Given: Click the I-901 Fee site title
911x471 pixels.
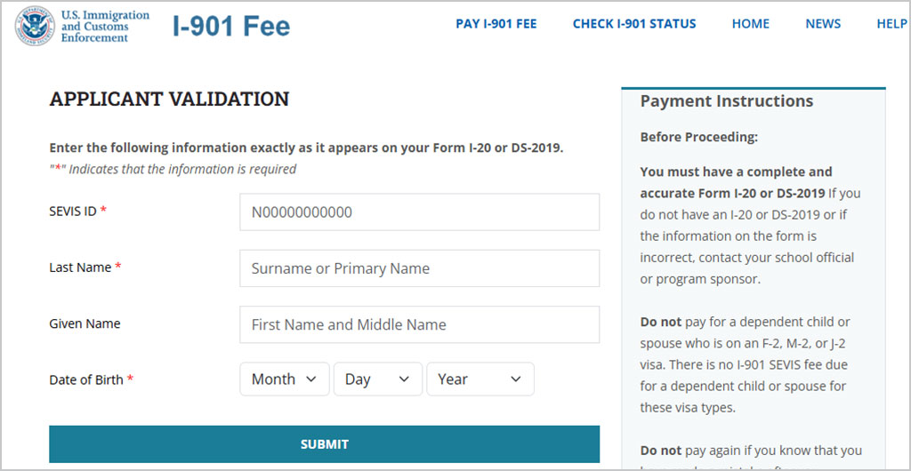Looking at the screenshot, I should click(x=231, y=27).
